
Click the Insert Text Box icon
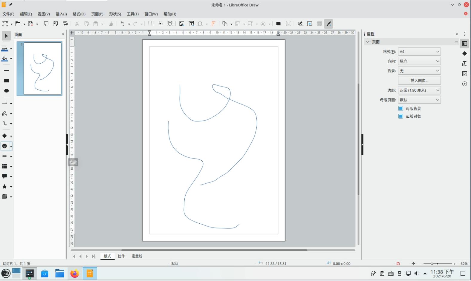[x=191, y=24]
